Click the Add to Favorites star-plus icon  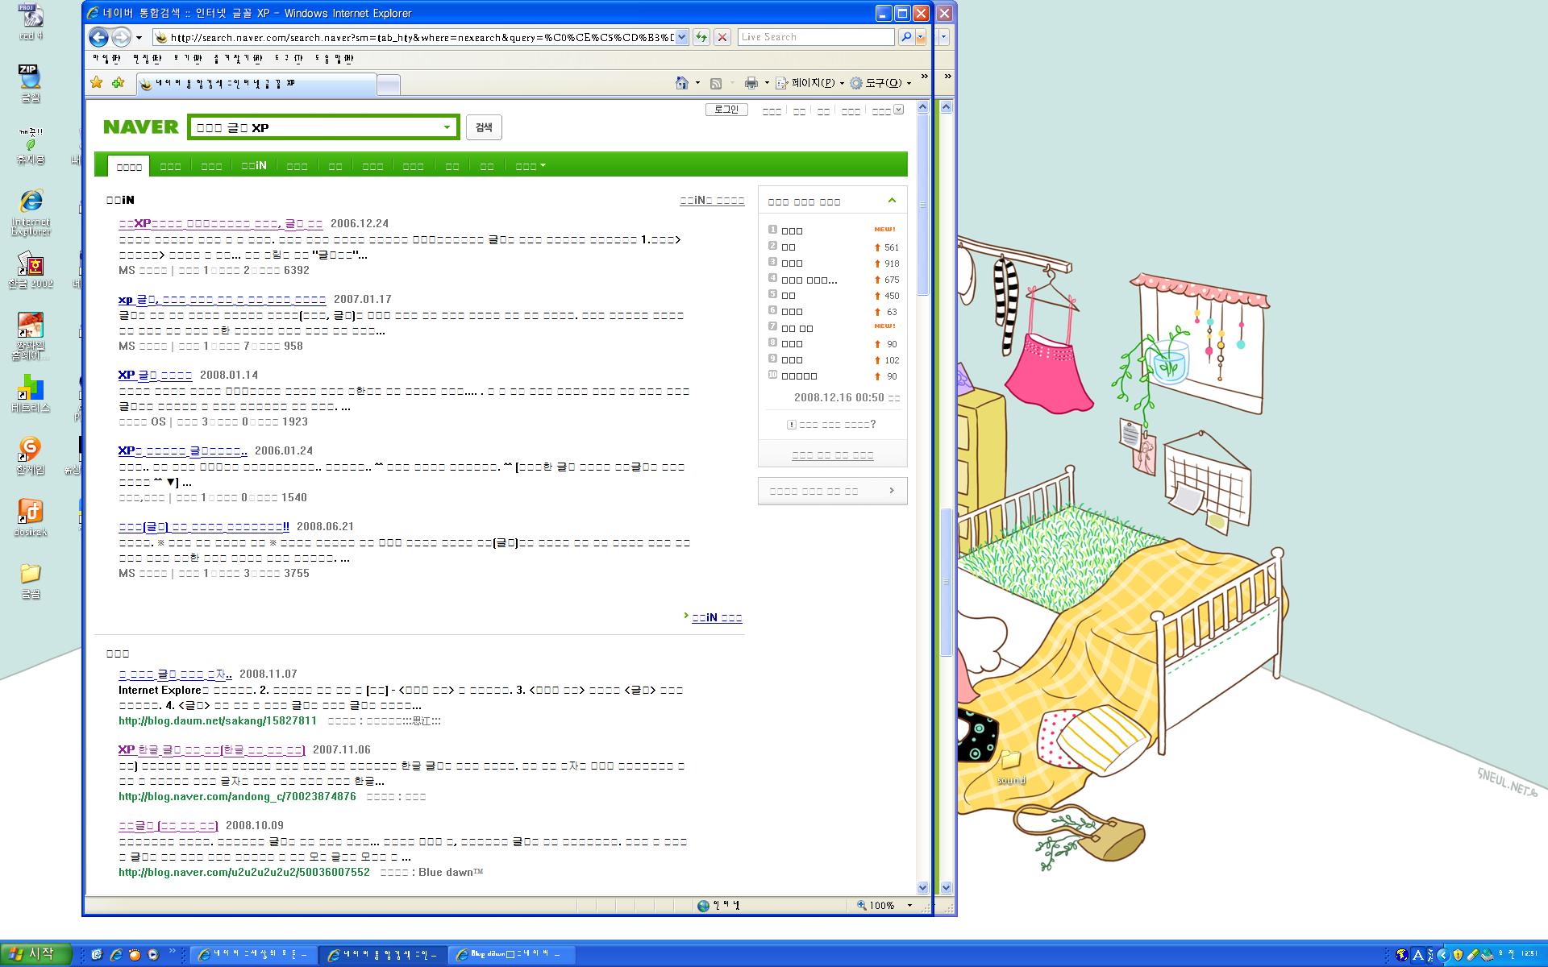119,82
